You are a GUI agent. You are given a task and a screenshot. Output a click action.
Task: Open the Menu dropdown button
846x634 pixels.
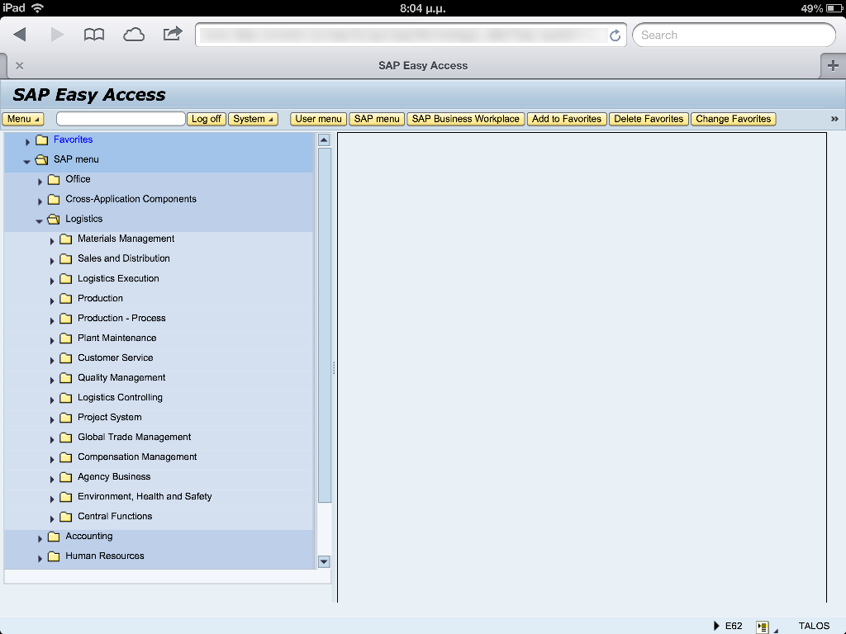pos(22,119)
